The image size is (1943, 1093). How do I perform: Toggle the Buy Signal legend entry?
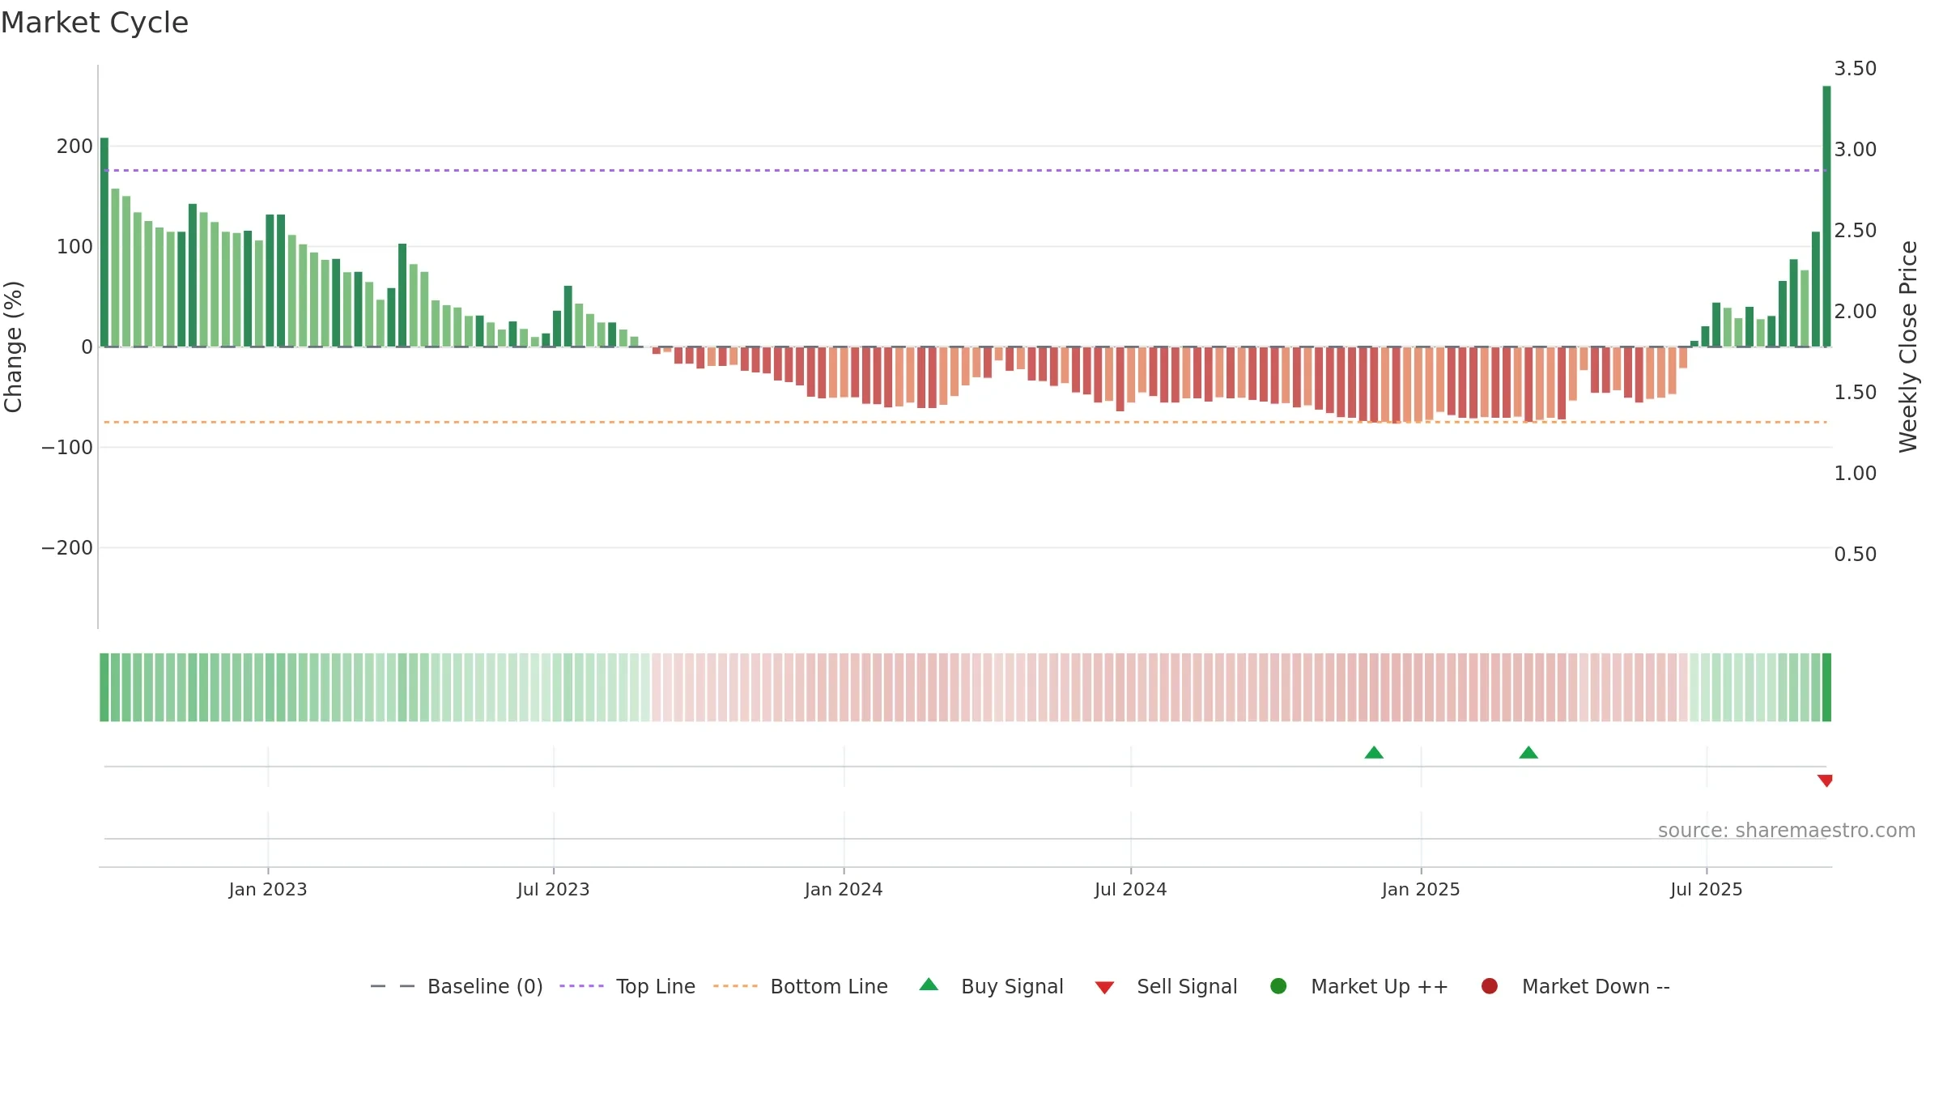pyautogui.click(x=991, y=986)
